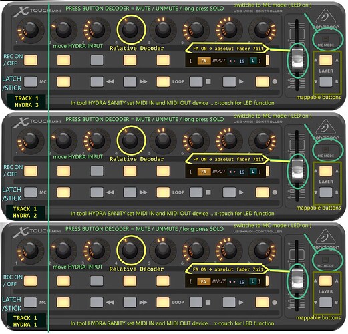This screenshot has height=334, width=348.
Task: Click the rewind button in HYDRA 2 panel
Action: (x=97, y=192)
